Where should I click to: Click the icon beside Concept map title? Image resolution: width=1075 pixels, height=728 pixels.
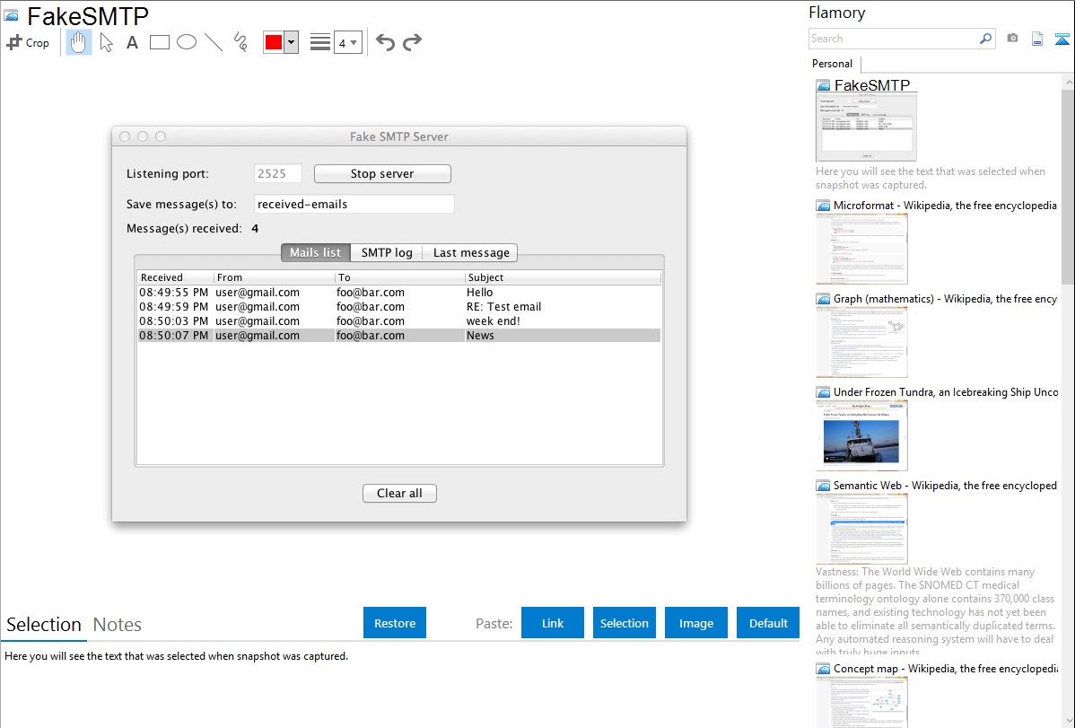[x=823, y=669]
